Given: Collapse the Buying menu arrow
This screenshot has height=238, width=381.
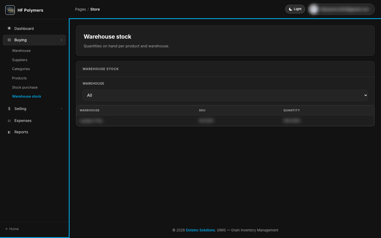Looking at the screenshot, I should point(62,40).
